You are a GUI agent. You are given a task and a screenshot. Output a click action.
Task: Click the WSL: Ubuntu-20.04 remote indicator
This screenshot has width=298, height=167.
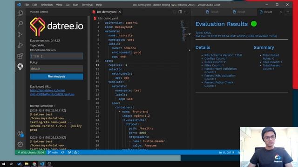pos(31,152)
